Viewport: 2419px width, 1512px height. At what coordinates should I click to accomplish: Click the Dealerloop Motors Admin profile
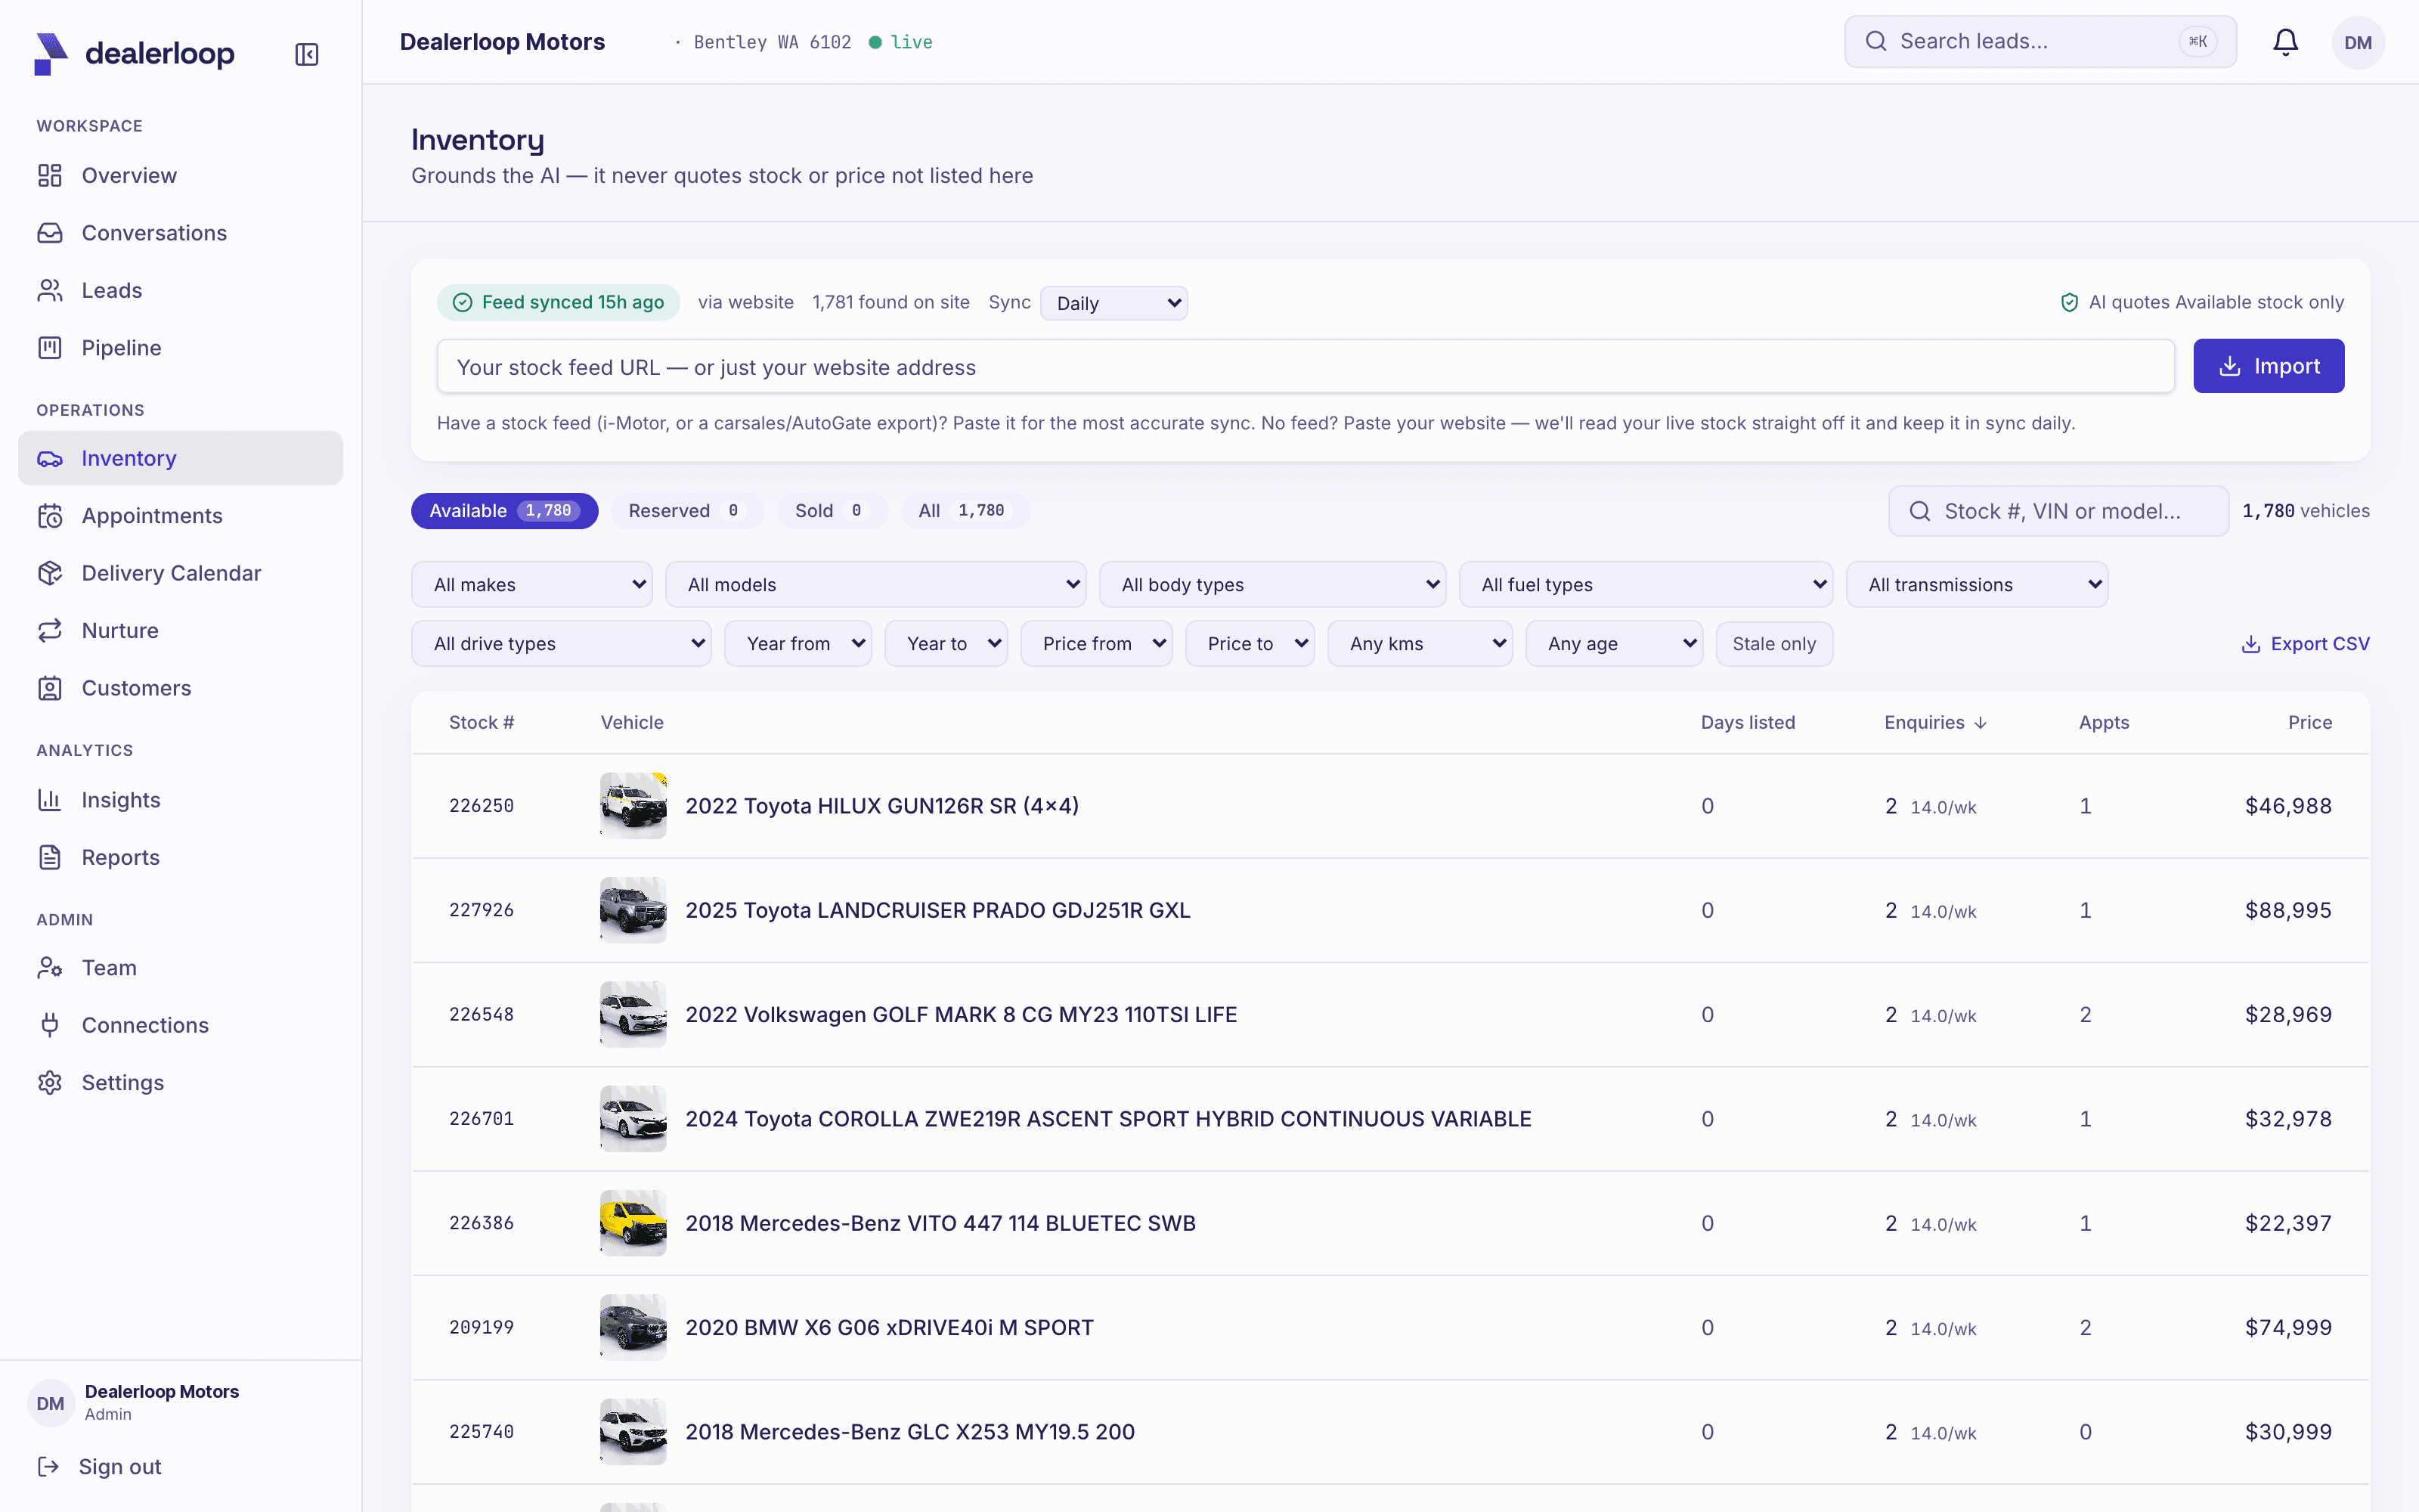click(x=134, y=1402)
